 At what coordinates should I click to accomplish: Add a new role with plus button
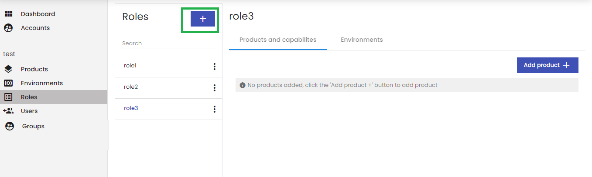[x=203, y=19]
